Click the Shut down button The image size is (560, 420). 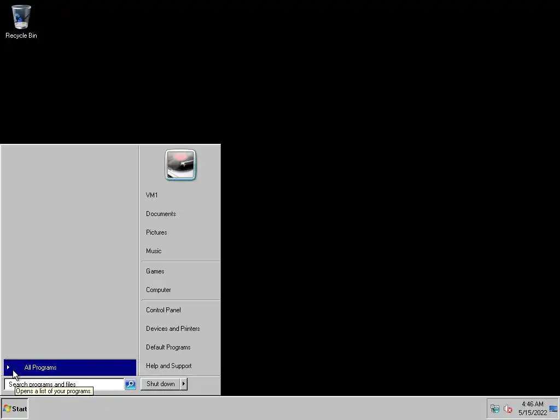point(160,384)
